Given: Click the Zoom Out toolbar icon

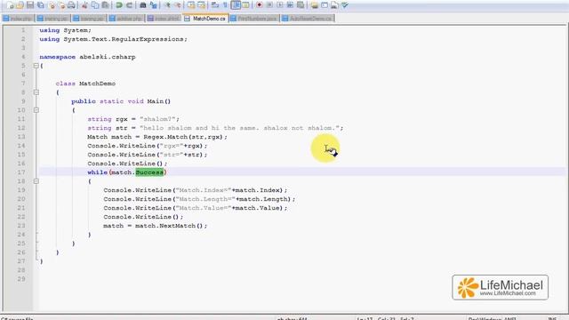Looking at the screenshot, I should coord(178,5).
